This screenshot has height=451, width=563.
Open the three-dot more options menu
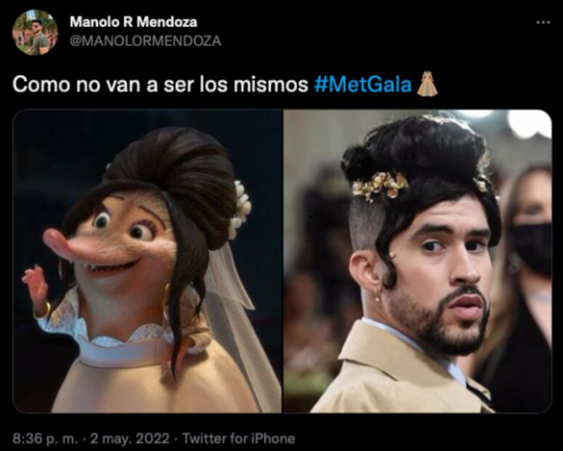click(x=543, y=23)
